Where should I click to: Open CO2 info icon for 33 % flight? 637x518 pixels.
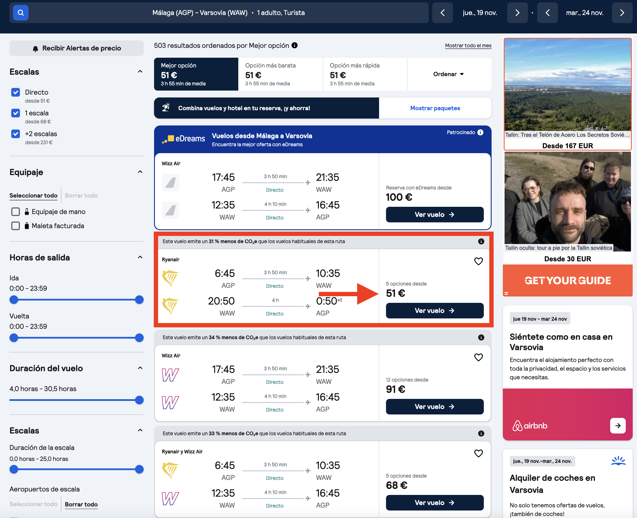481,433
